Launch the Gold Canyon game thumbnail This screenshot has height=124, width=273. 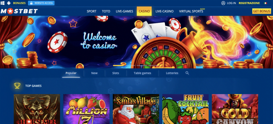coord(235,109)
